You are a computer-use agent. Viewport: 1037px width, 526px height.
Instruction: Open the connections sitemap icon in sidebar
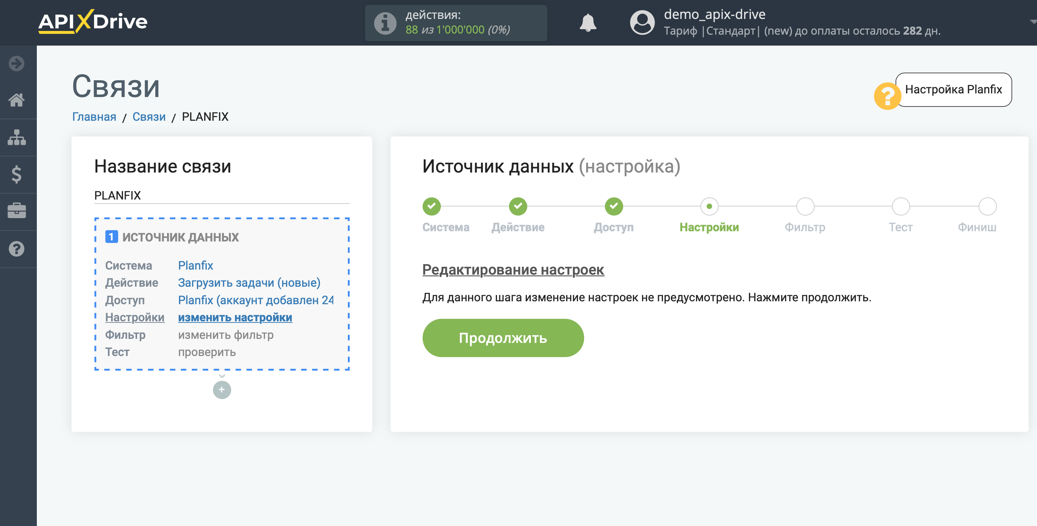click(16, 138)
